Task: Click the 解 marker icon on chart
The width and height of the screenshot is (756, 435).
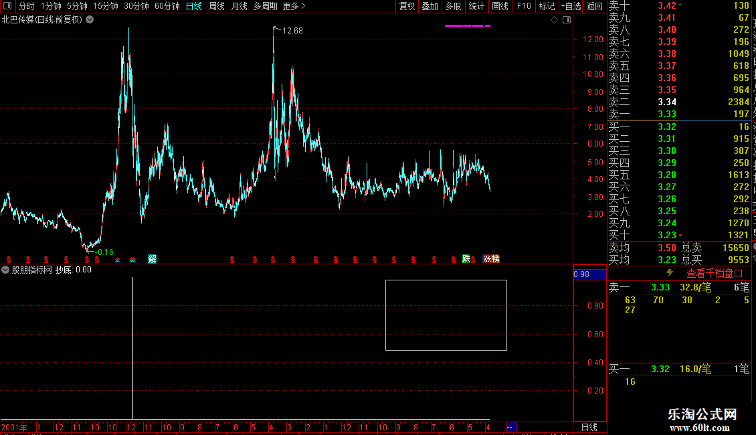Action: click(153, 259)
